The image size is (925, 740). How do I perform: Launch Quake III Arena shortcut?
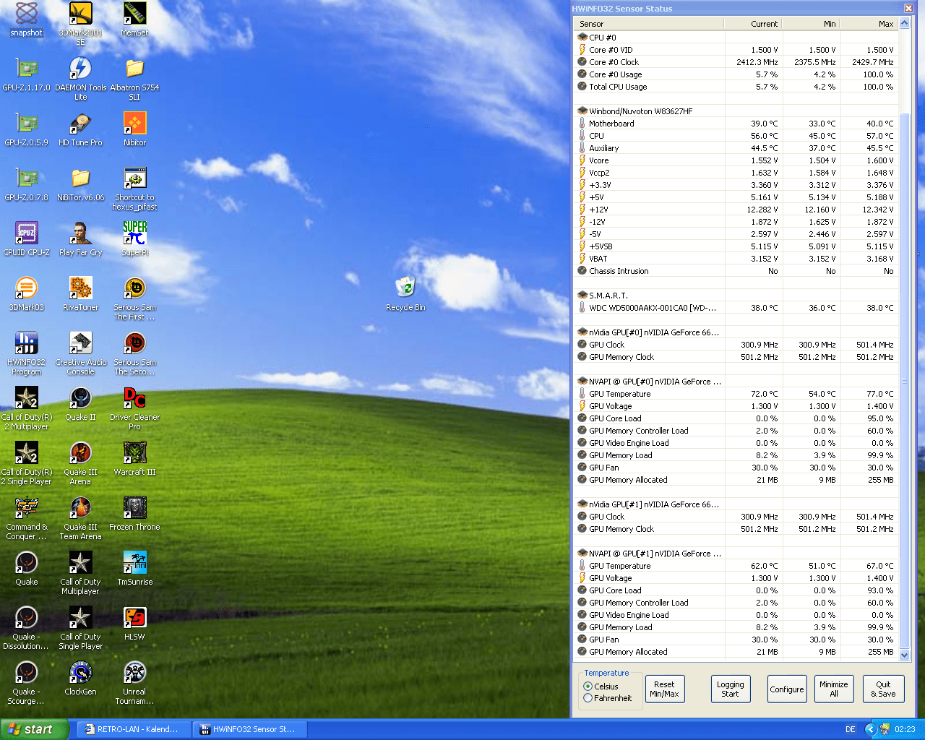click(x=80, y=463)
